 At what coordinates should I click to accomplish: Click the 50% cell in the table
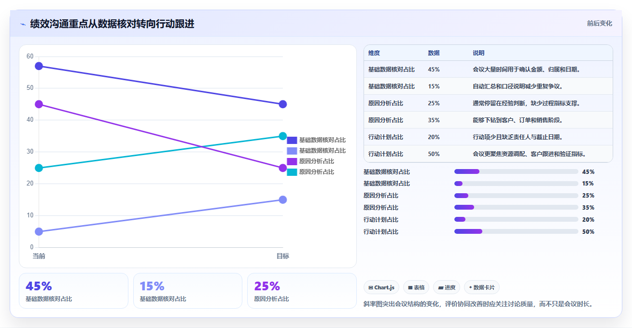click(434, 154)
